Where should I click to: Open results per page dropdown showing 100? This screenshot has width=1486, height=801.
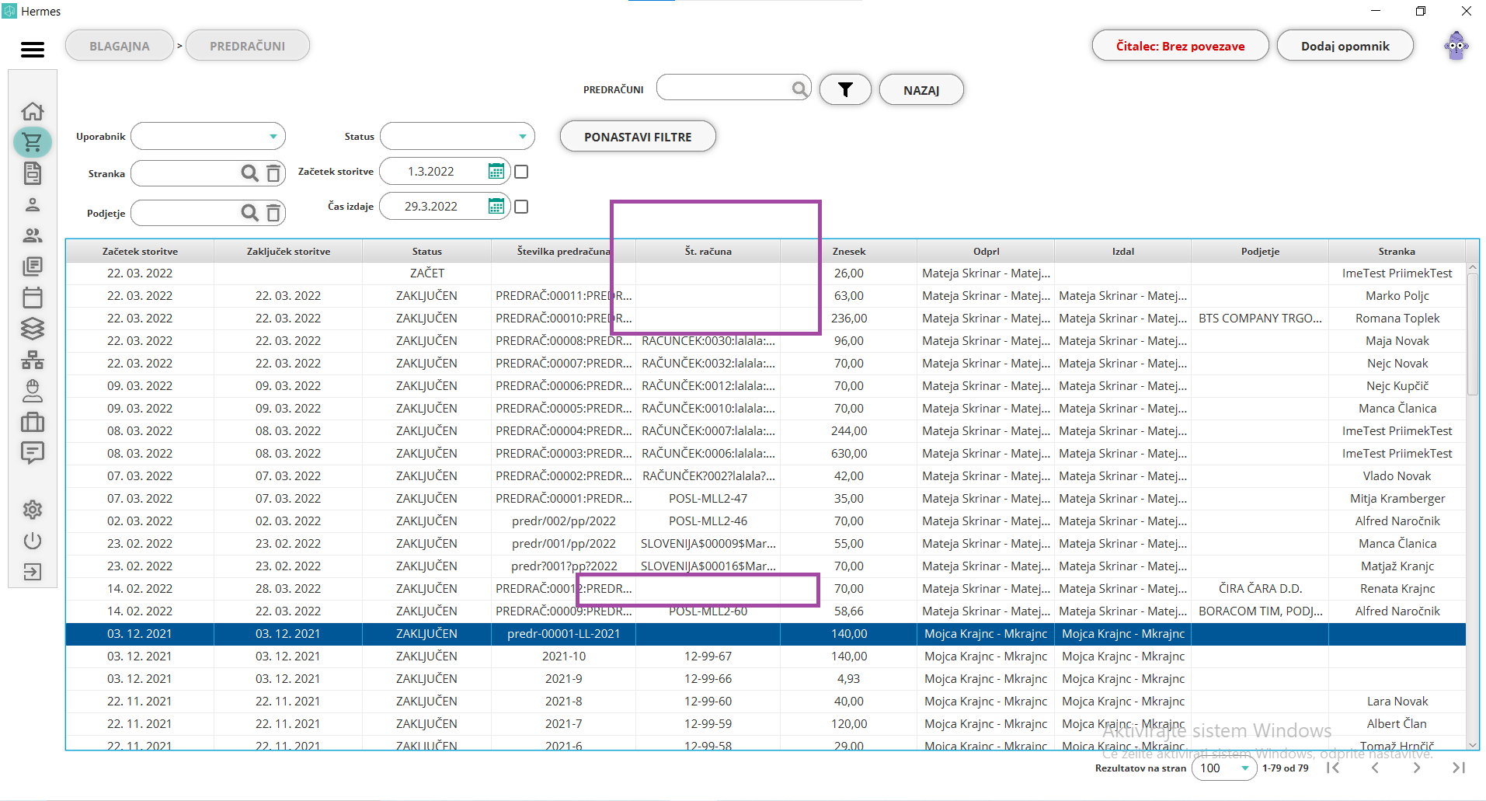(1224, 768)
